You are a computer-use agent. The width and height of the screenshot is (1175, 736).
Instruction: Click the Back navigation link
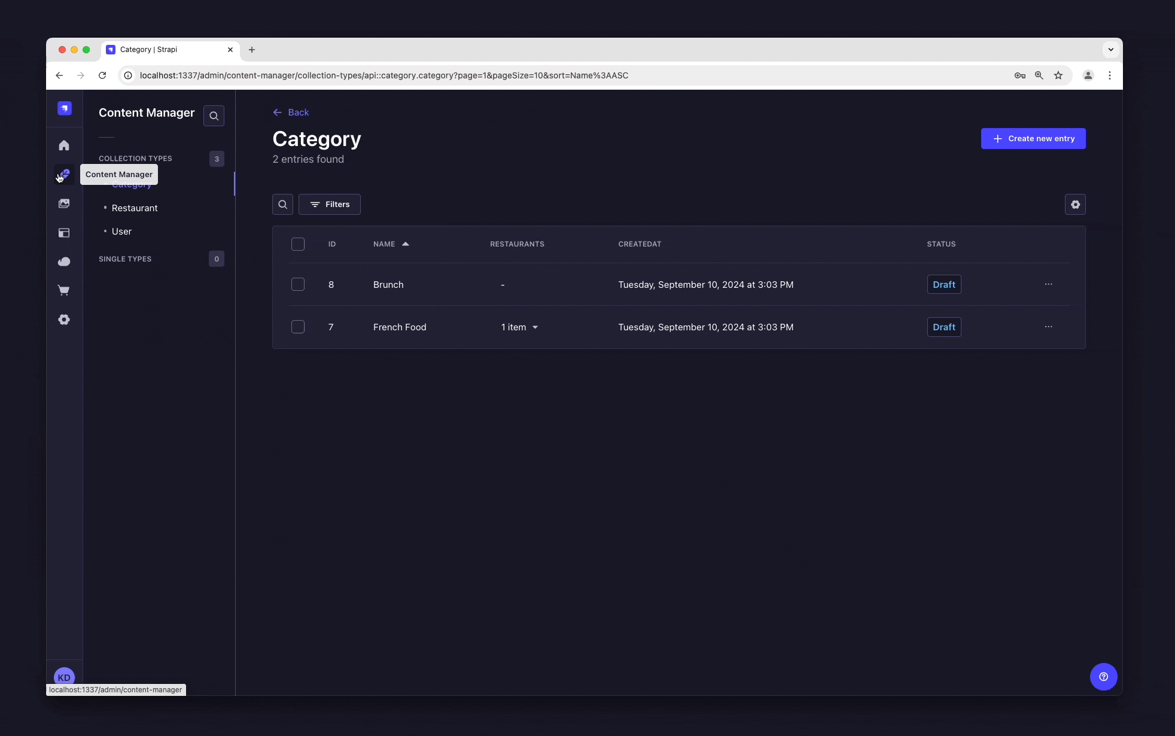(x=290, y=111)
